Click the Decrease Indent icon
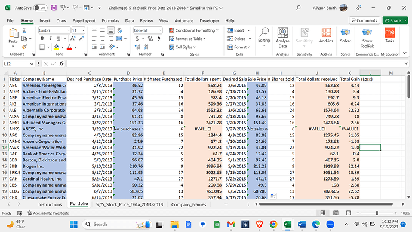Screen dimensions: 412x232 coord(94,47)
